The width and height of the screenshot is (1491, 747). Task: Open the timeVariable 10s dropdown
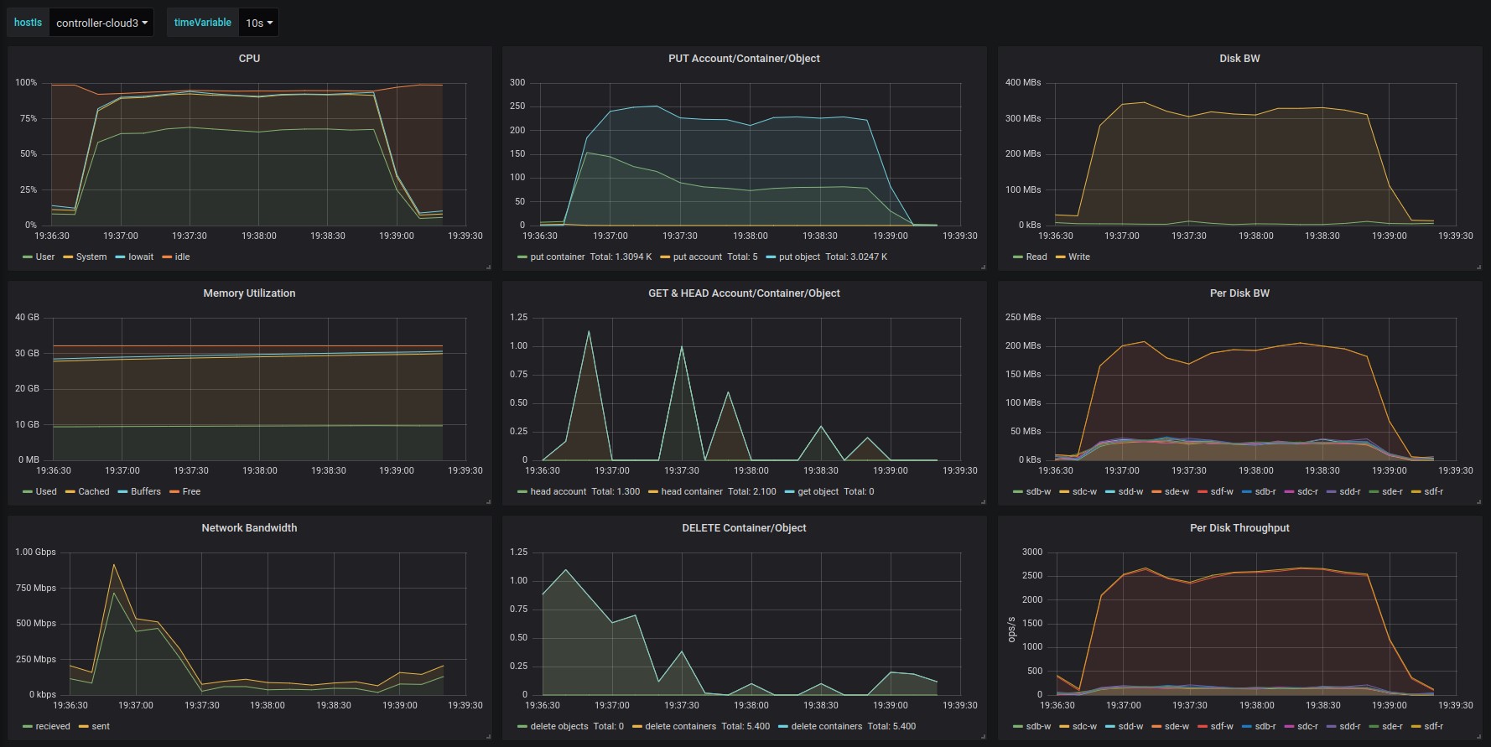[258, 23]
